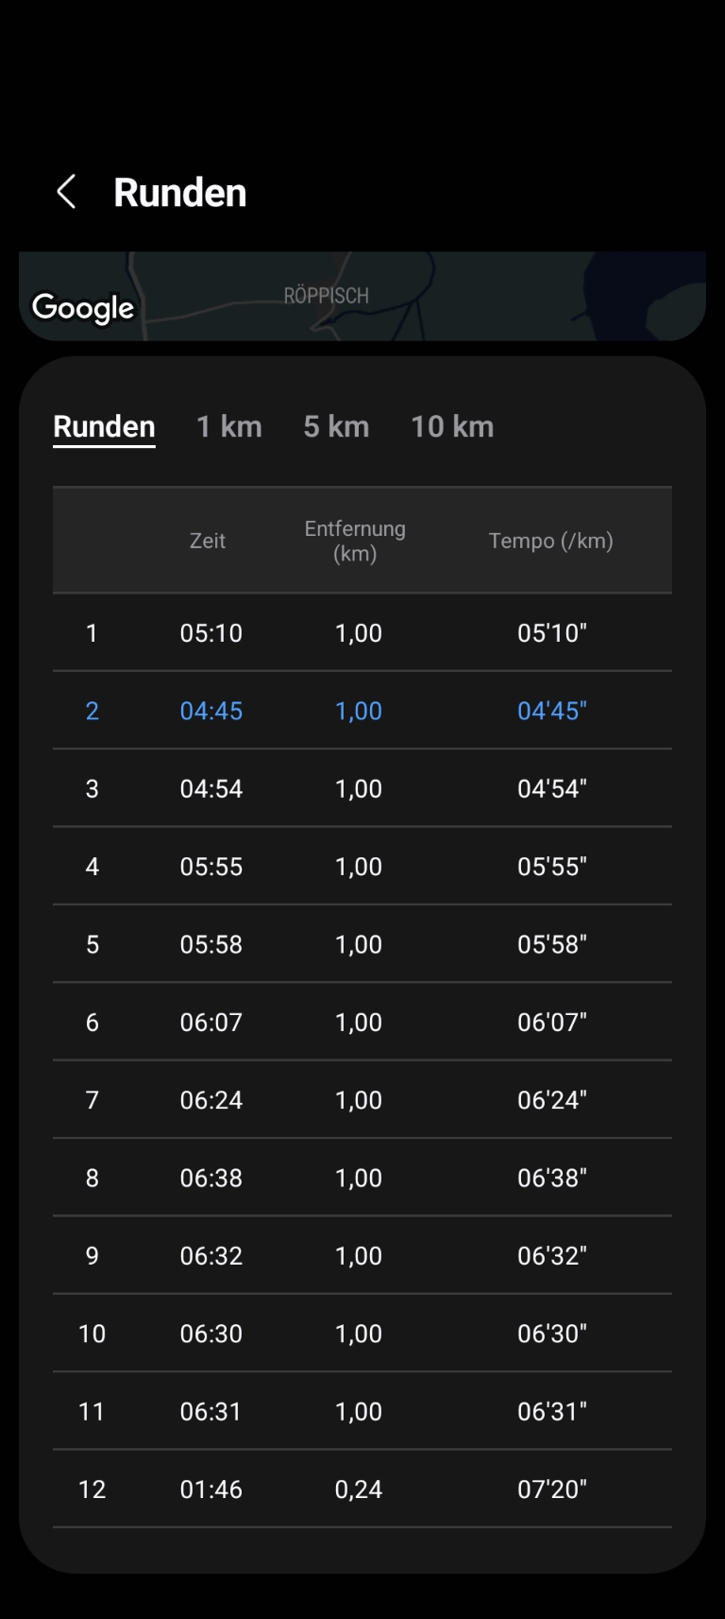Select lap 12 distance 0,24
Viewport: 725px width, 1619px height.
coord(359,1490)
